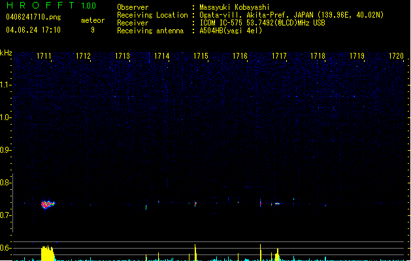Screen dimensions: 411x261
Task: Click the 1.0 kHz frequency axis label
Action: pyautogui.click(x=5, y=117)
